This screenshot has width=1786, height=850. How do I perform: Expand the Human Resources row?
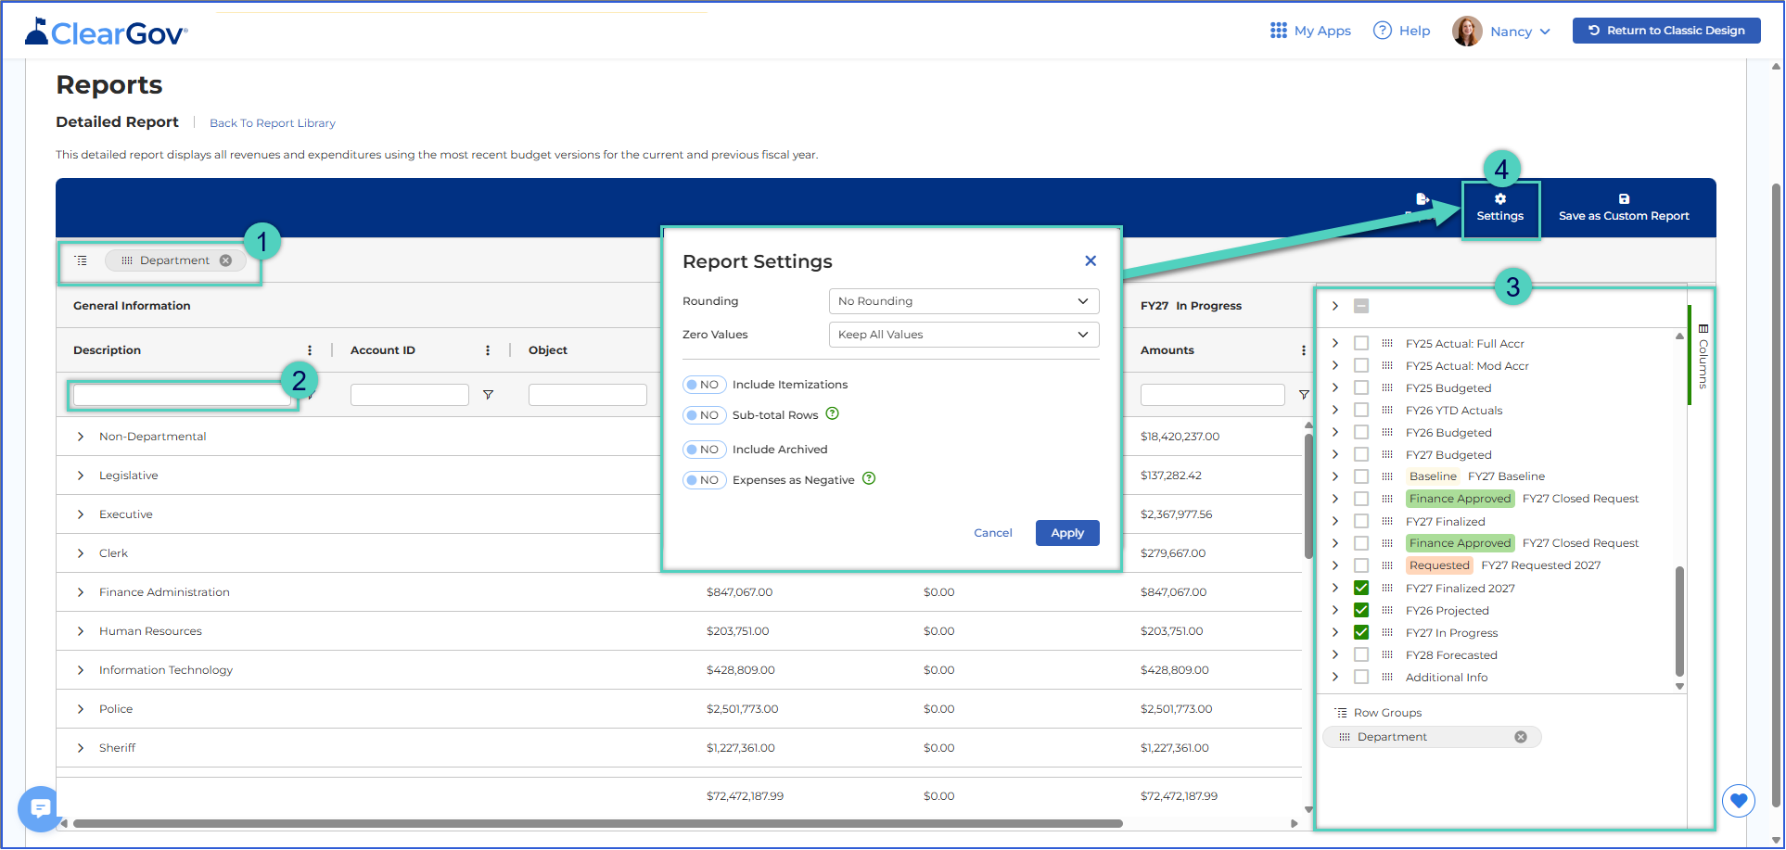click(x=81, y=631)
